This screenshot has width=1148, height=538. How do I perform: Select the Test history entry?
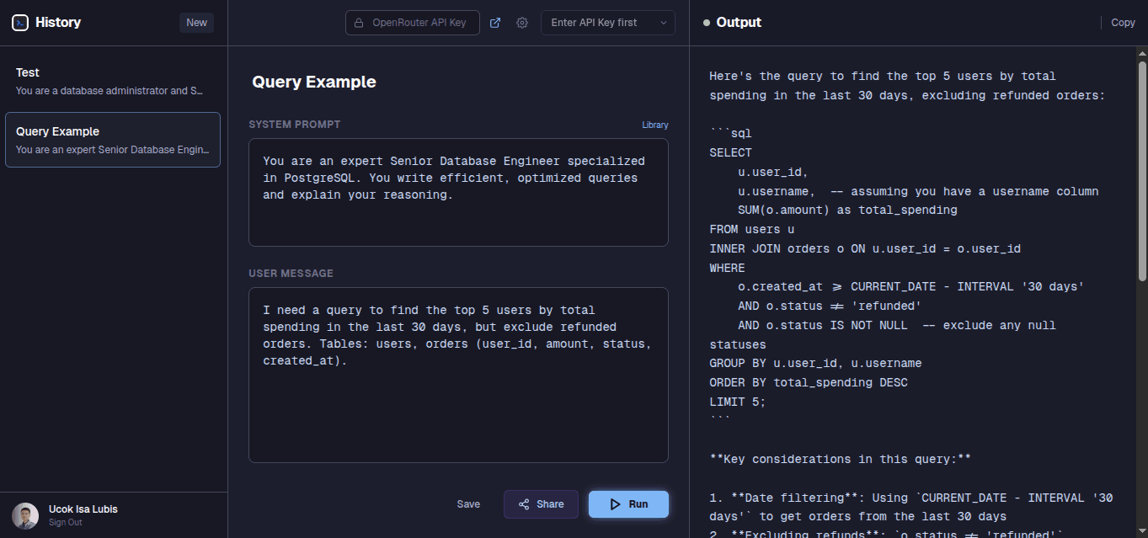[x=113, y=80]
